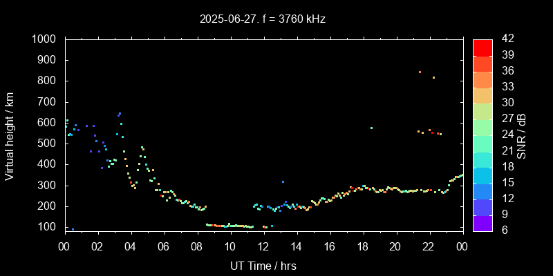This screenshot has width=553, height=276.
Task: Select the lone blue point above 13 hrs
Action: pos(283,181)
